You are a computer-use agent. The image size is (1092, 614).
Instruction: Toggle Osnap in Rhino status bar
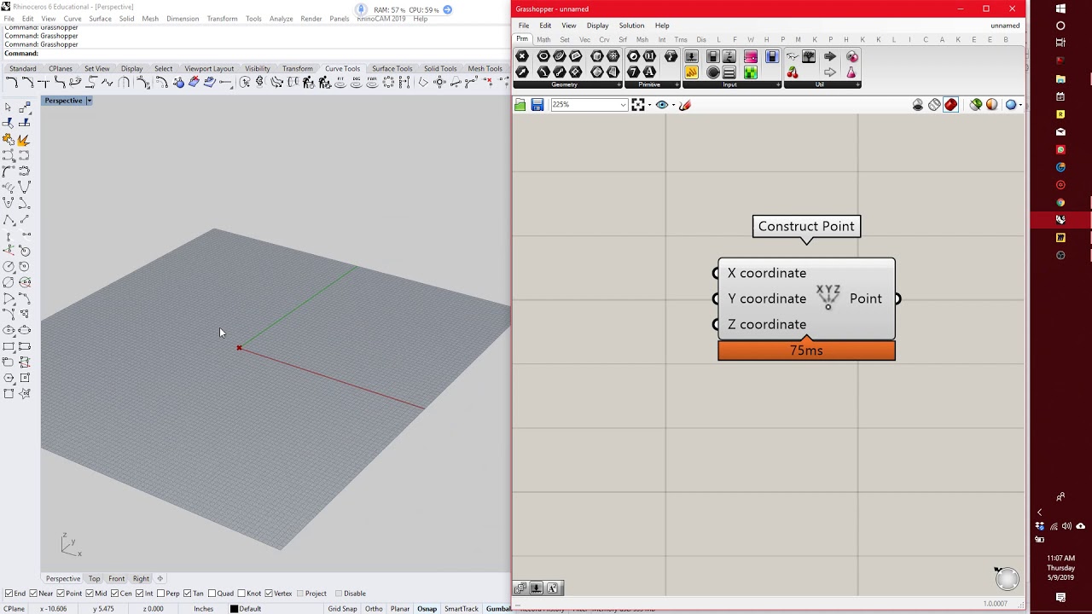tap(427, 609)
